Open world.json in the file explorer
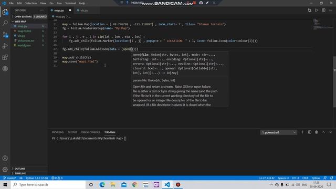Image resolution: width=336 pixels, height=189 pixels. [29, 46]
